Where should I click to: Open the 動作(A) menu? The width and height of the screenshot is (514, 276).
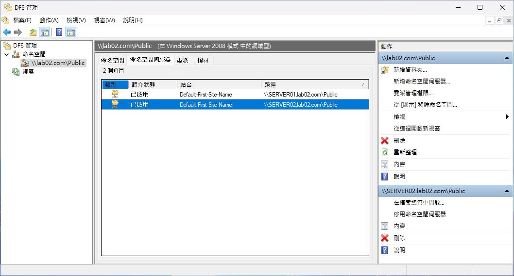[x=49, y=20]
